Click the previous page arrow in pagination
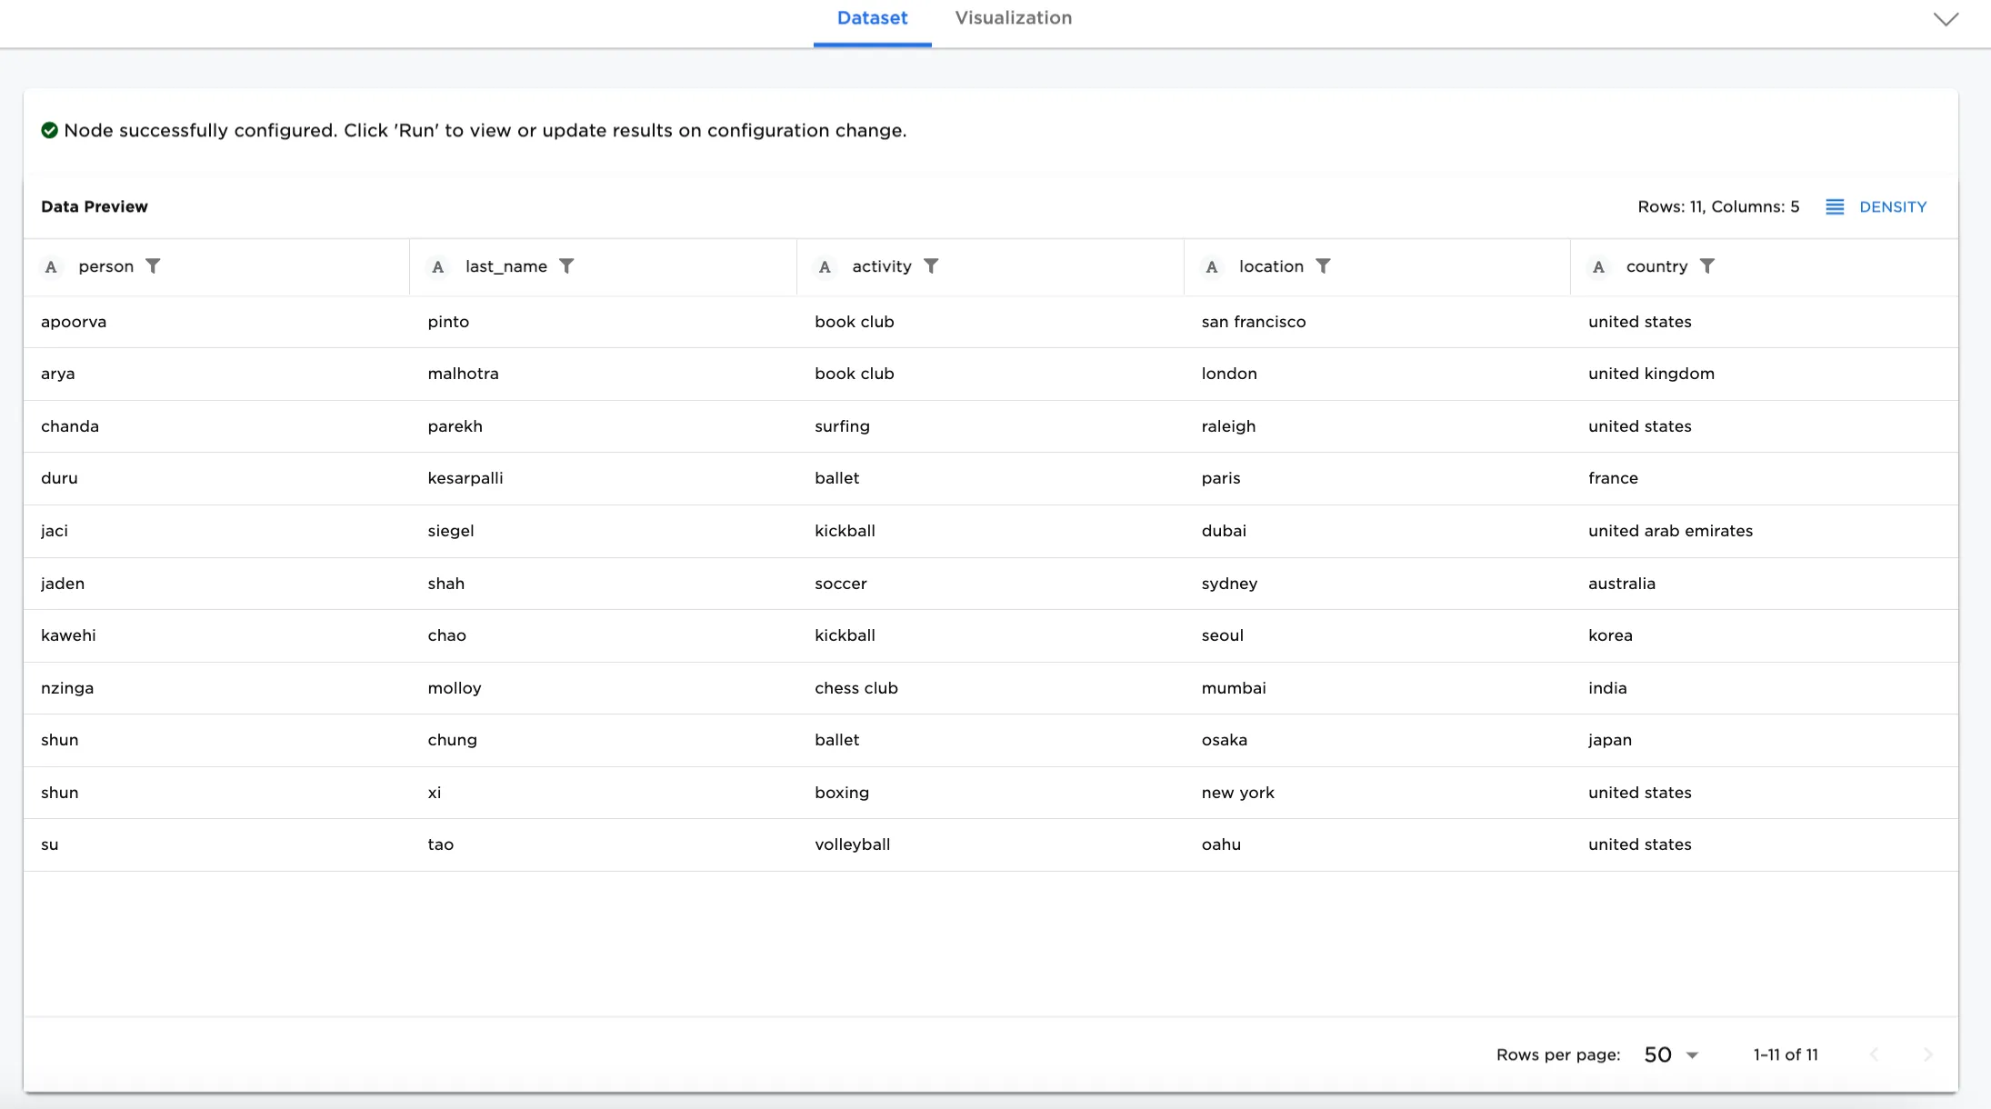This screenshot has height=1109, width=1991. (x=1876, y=1054)
